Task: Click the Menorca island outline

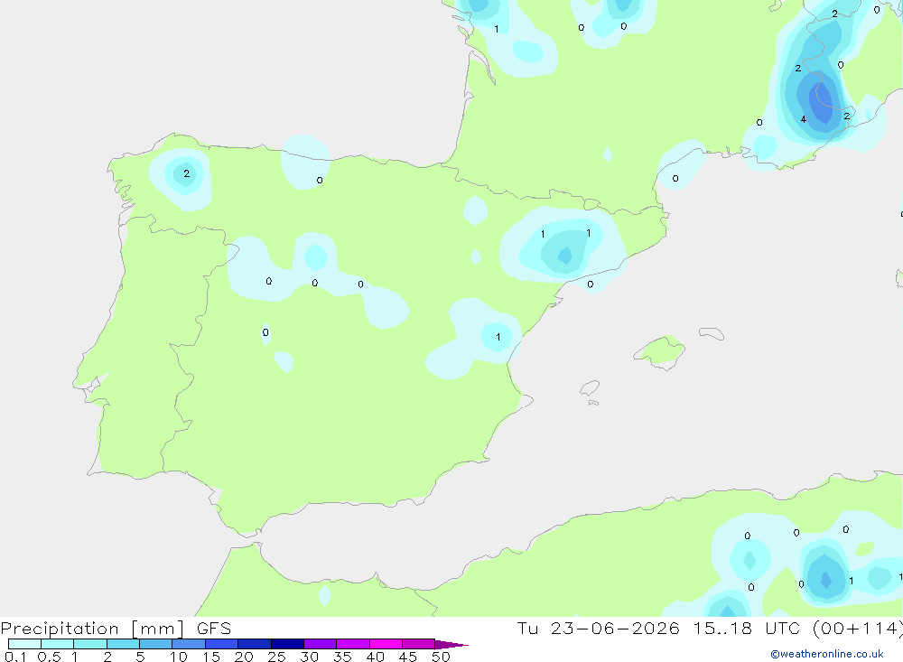Action: point(712,333)
